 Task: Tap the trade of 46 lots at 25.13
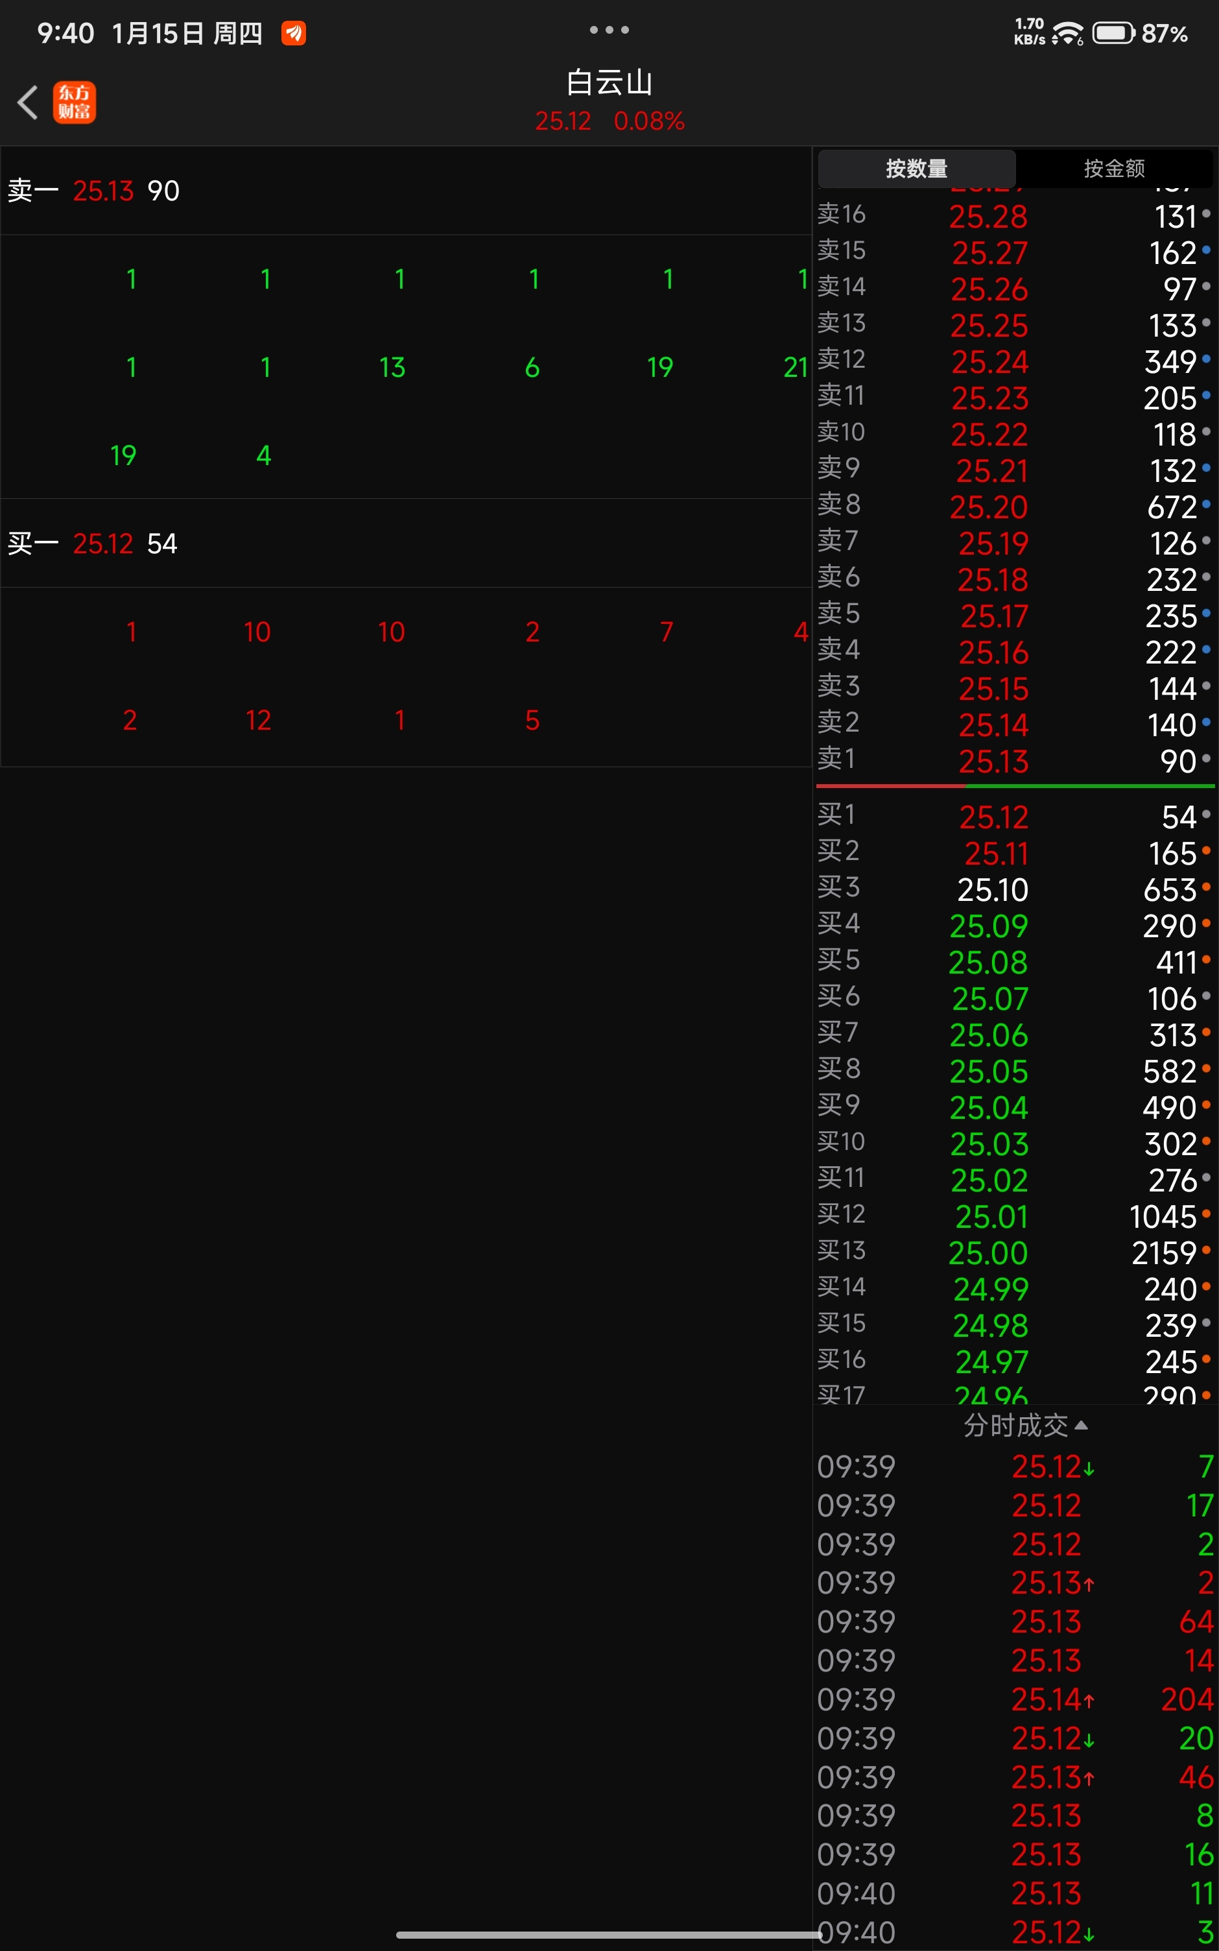1015,1777
